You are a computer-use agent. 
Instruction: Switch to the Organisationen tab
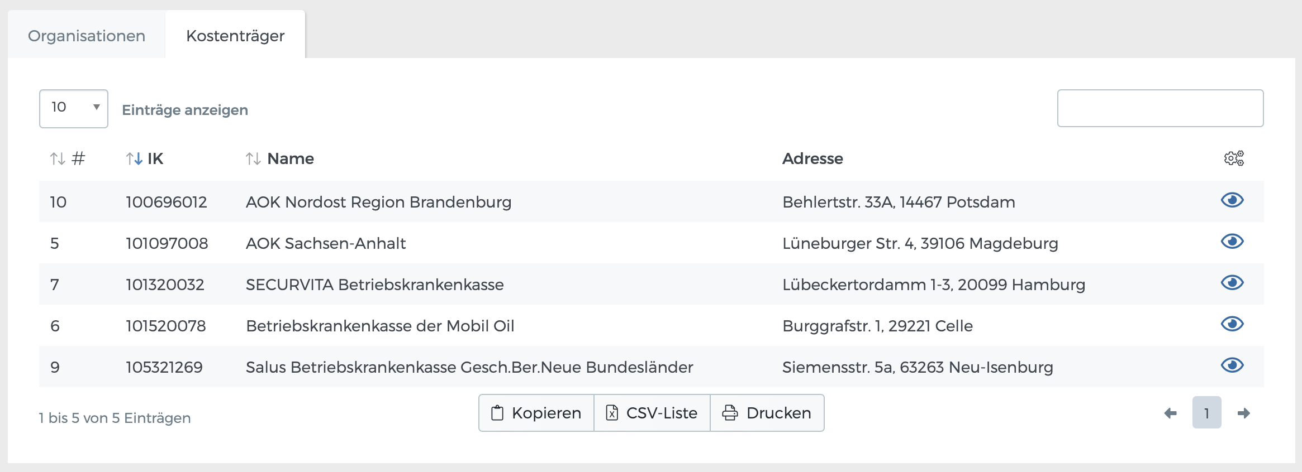(x=86, y=35)
